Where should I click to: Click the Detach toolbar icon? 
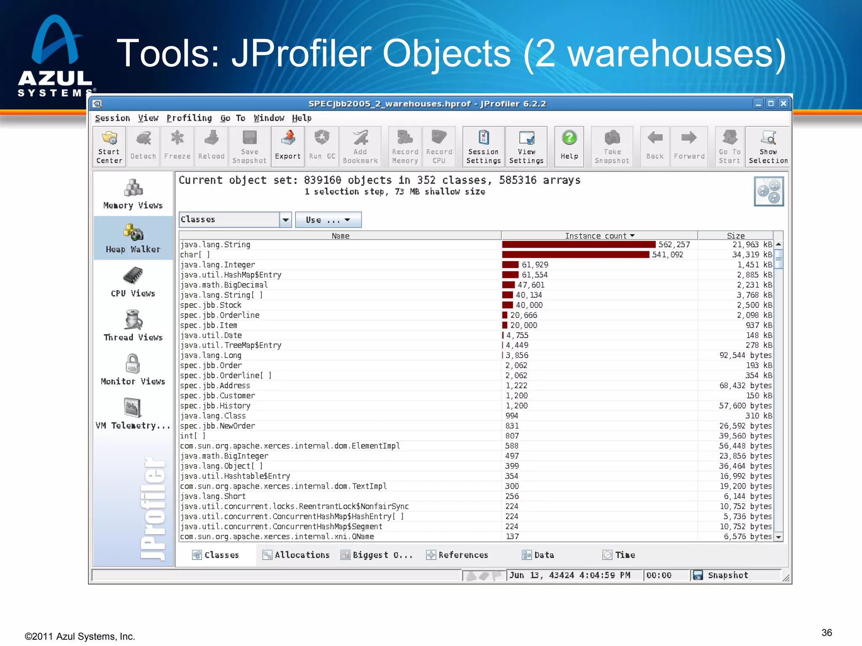(x=143, y=147)
